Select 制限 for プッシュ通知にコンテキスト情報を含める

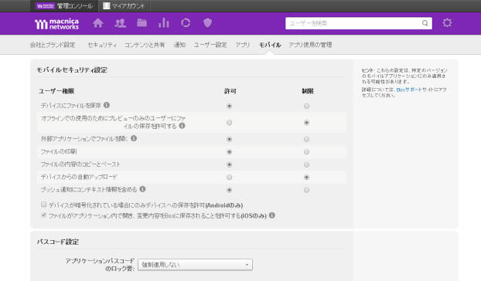pos(306,190)
